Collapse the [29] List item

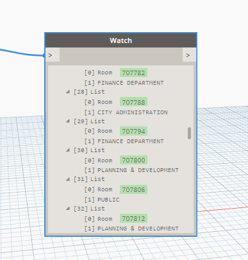coord(68,121)
